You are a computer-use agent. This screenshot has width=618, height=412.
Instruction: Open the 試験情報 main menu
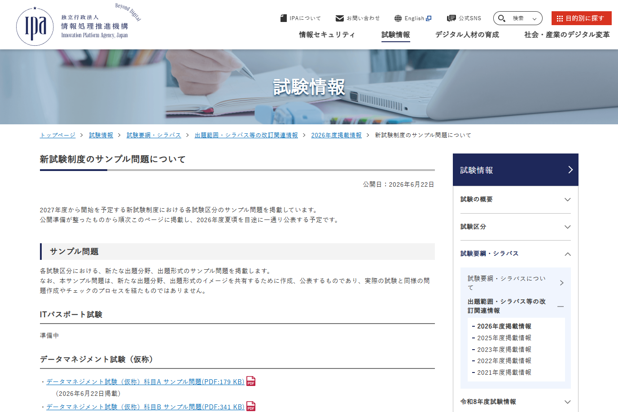(395, 35)
